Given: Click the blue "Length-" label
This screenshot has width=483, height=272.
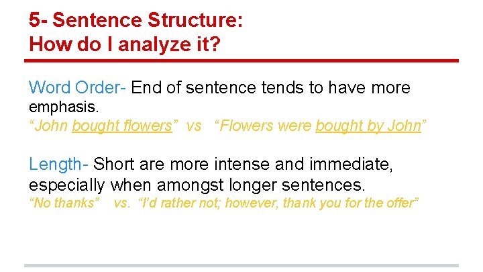Looking at the screenshot, I should point(58,164).
